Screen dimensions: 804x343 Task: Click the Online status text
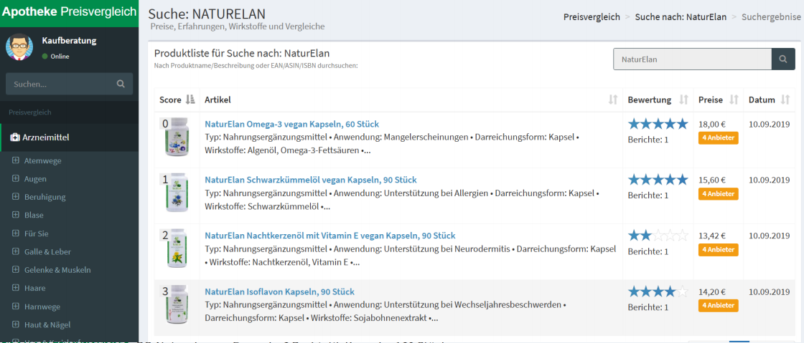coord(60,57)
